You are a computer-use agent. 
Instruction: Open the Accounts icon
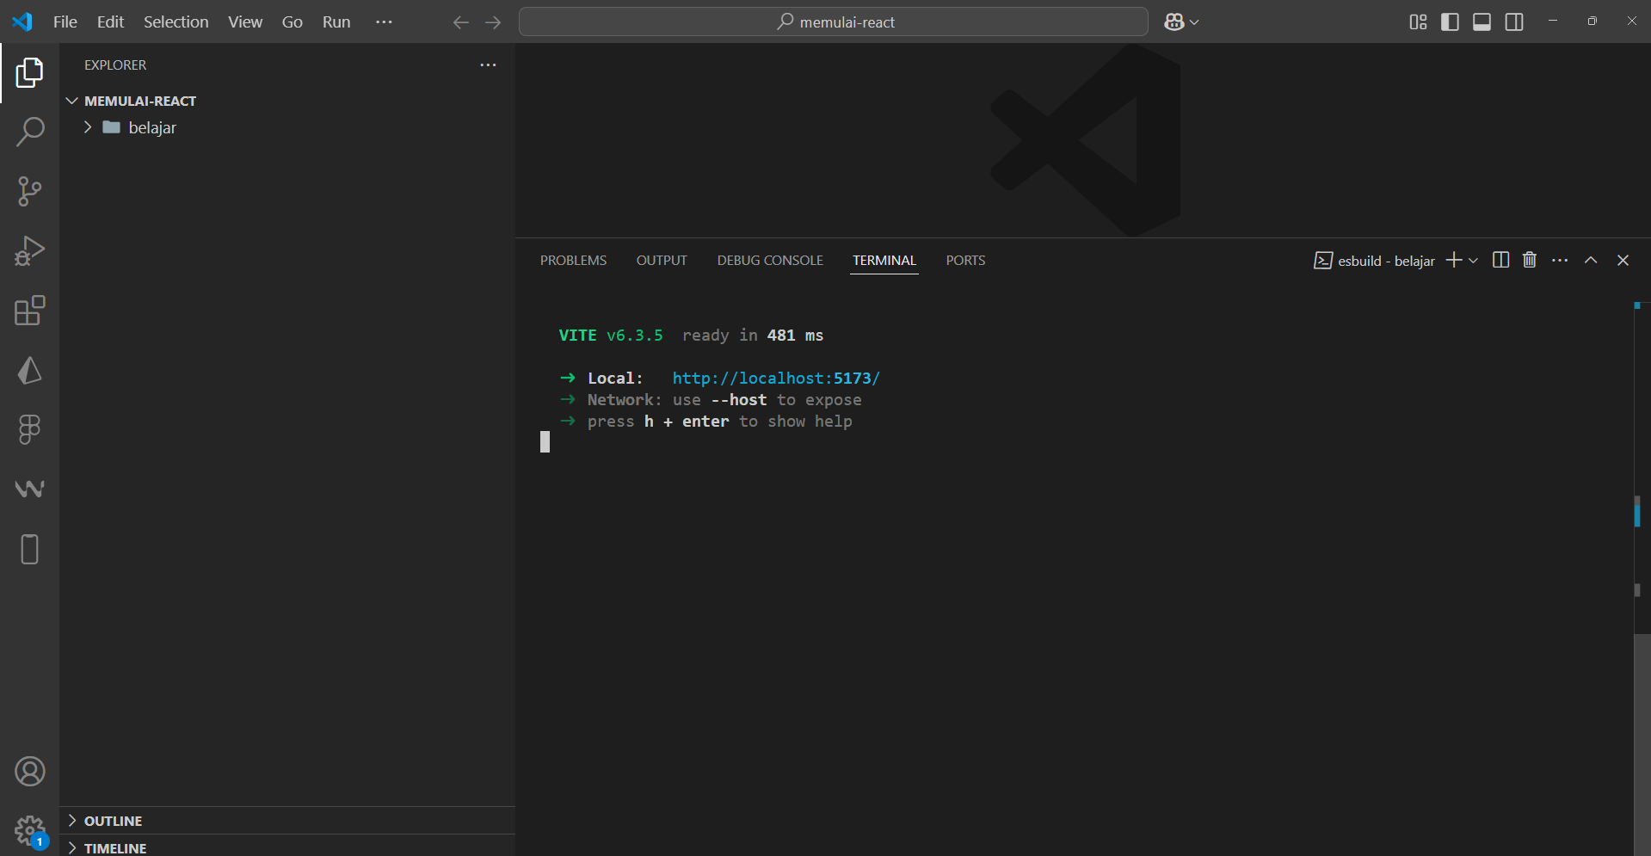coord(29,772)
